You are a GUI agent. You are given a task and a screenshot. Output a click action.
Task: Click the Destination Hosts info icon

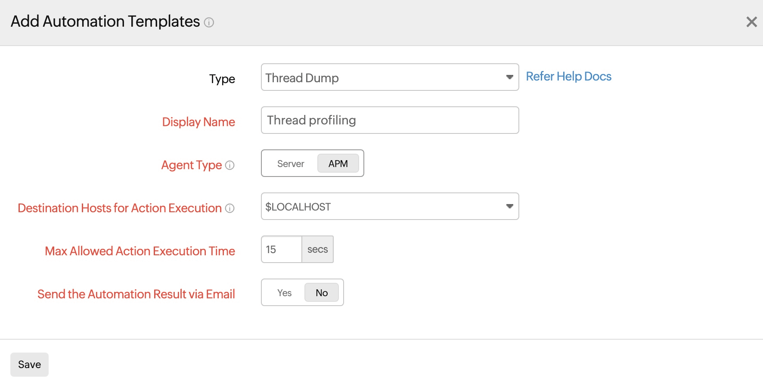tap(230, 208)
